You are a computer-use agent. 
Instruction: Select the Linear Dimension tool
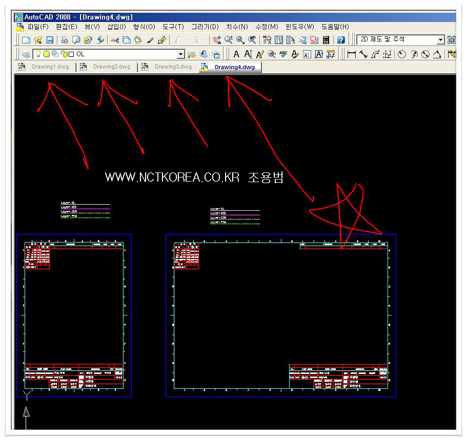pos(352,54)
